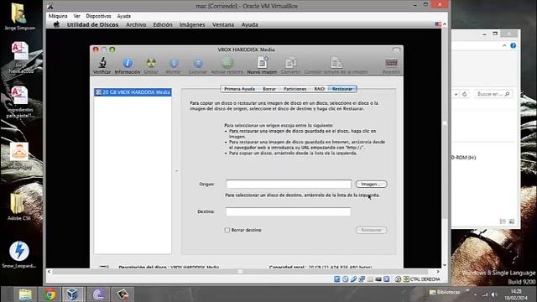Open the Máquina VirtualBox menu
The height and width of the screenshot is (302, 537).
[58, 16]
